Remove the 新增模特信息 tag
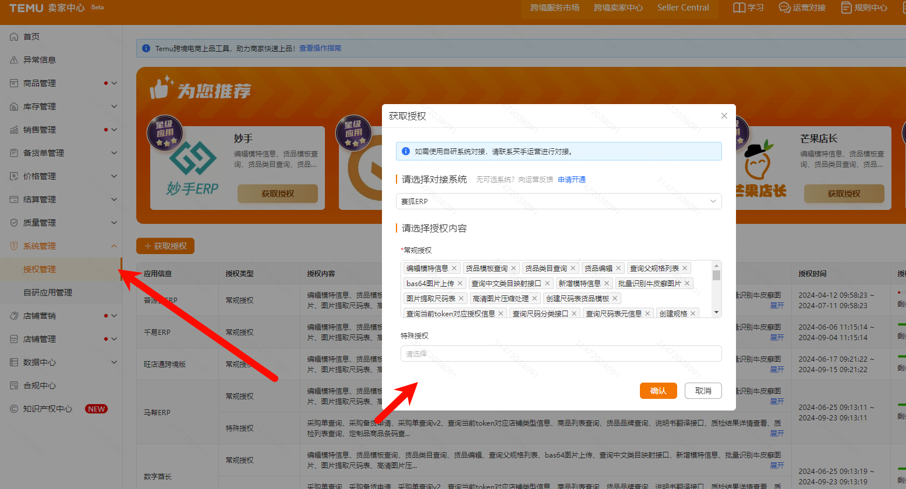 tap(607, 283)
